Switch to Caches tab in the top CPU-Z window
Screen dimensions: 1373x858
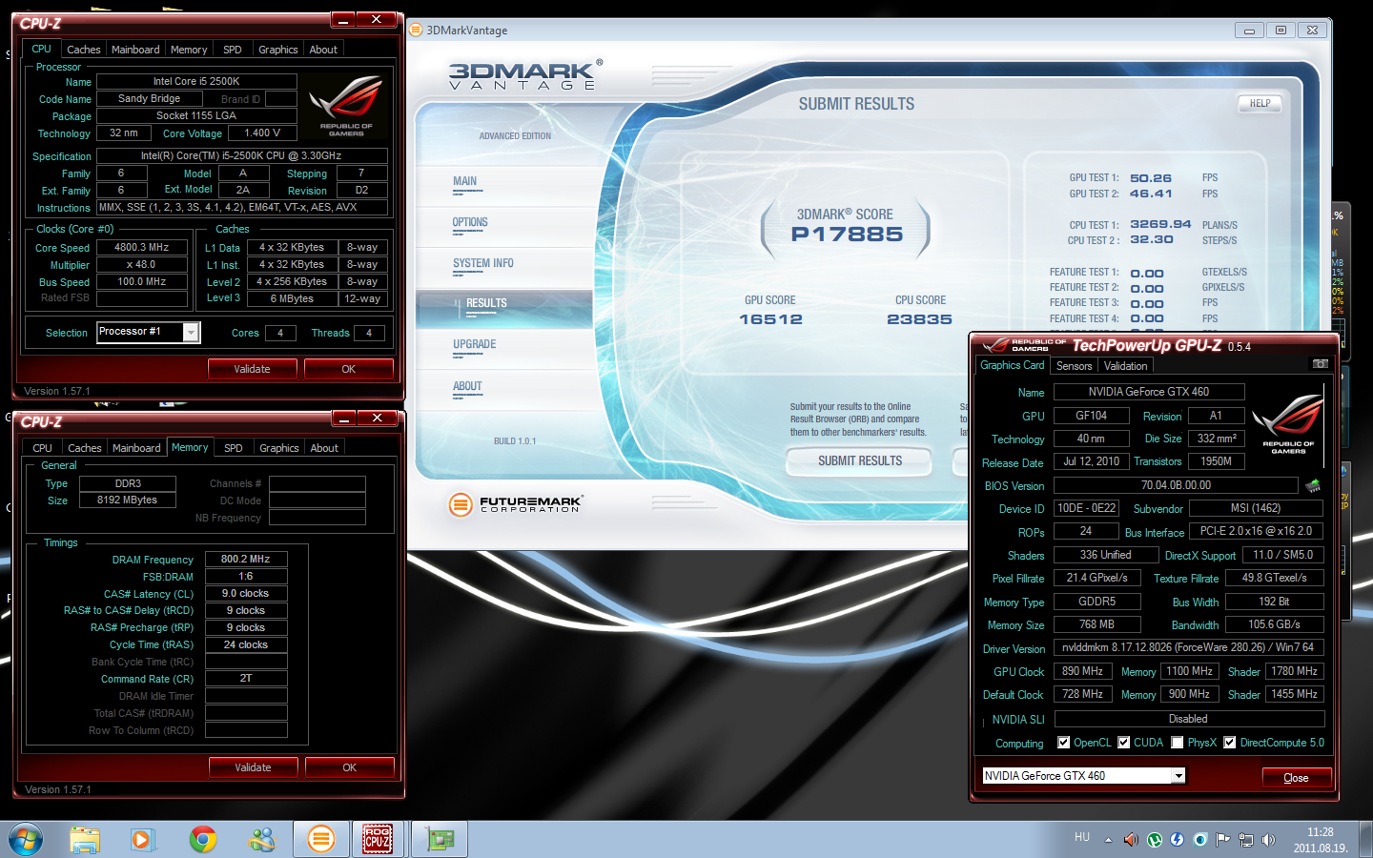(83, 50)
